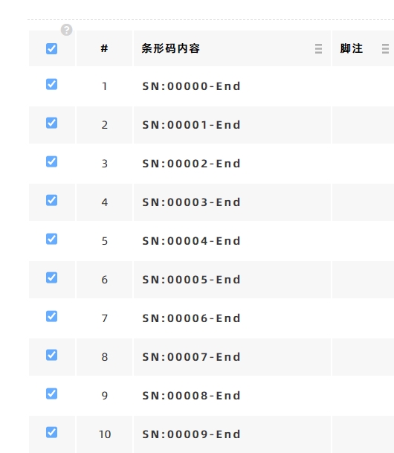
Task: Click the # column header
Action: [x=104, y=48]
